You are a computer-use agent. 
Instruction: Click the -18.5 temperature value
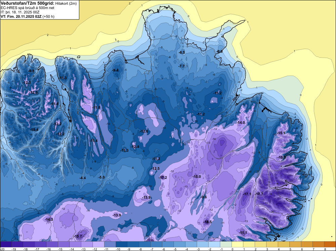(x=207, y=222)
